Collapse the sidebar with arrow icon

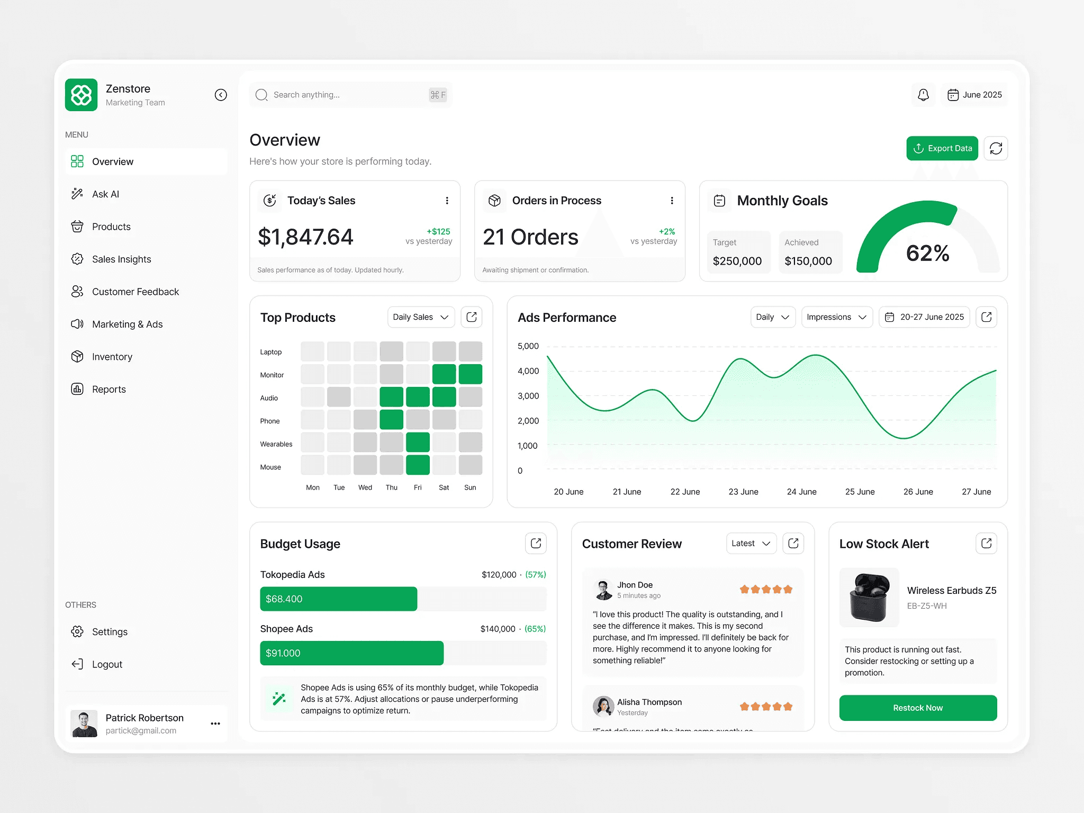[221, 95]
